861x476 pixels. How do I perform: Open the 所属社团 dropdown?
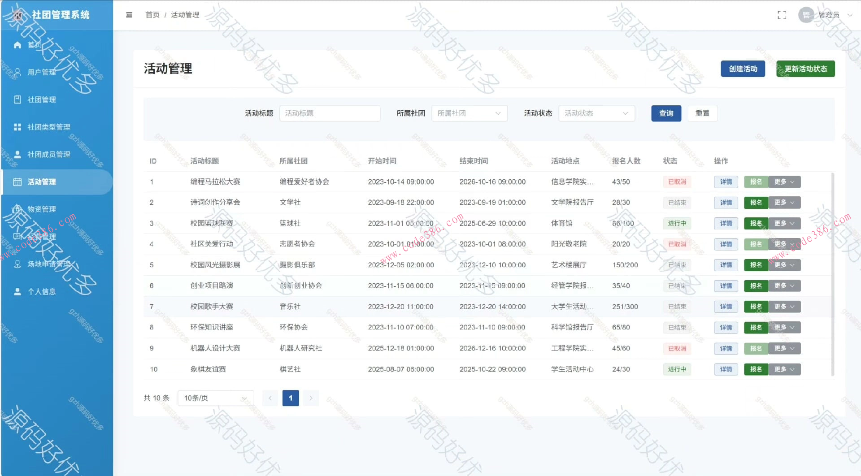coord(469,113)
